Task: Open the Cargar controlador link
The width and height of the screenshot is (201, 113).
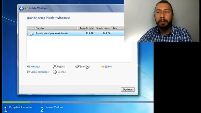Action: (40, 72)
